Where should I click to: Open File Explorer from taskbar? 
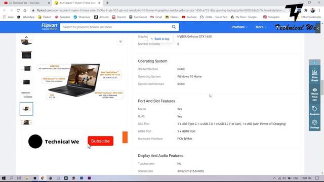(x=27, y=178)
